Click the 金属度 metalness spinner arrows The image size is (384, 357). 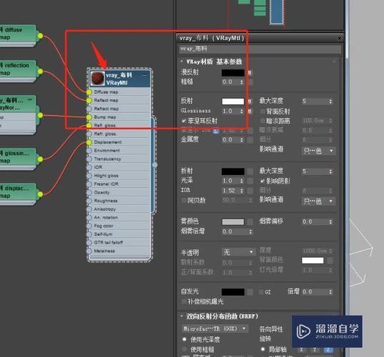click(x=242, y=140)
